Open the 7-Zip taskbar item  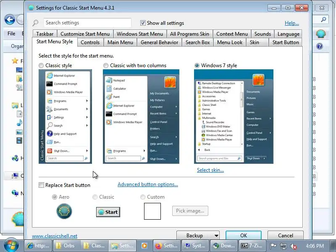tap(252, 246)
